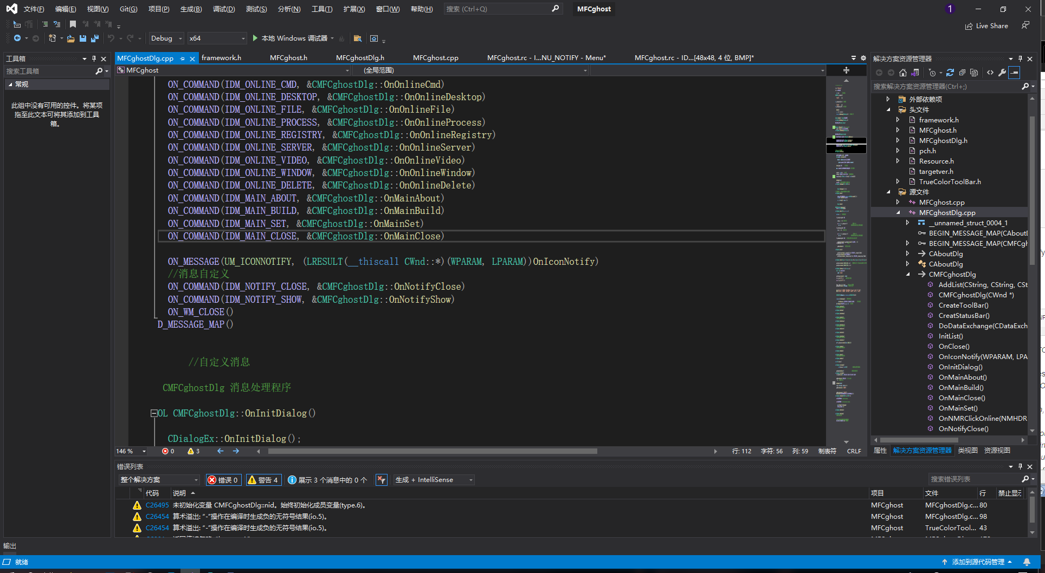1045x573 pixels.
Task: Toggle bookmark on current line
Action: (73, 24)
